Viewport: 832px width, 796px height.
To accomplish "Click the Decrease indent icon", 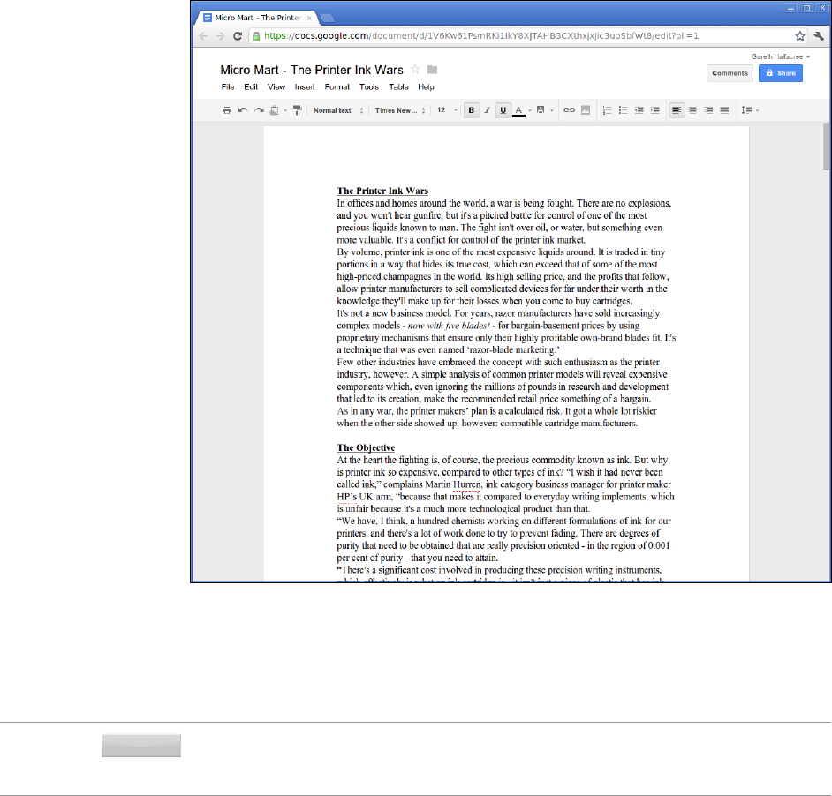I will [x=639, y=110].
